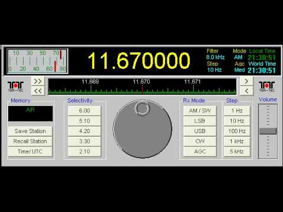Switch Rx mode to CW

point(200,141)
